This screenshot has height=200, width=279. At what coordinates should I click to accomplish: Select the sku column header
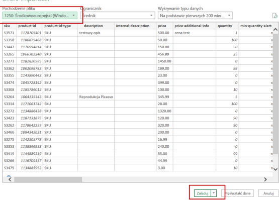tap(10, 26)
